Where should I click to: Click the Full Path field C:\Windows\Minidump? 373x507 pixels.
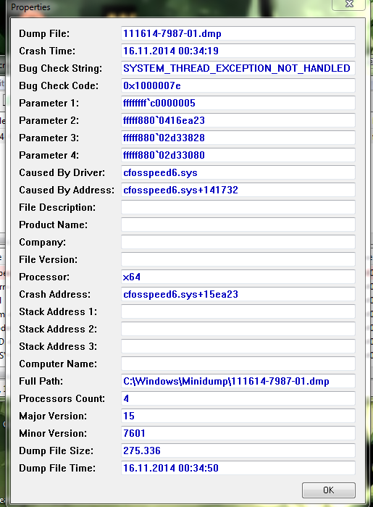click(238, 381)
